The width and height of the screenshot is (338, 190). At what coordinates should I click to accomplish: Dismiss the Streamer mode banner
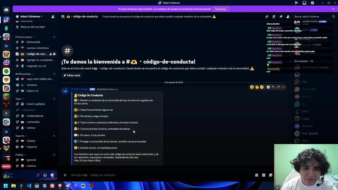coord(333,9)
